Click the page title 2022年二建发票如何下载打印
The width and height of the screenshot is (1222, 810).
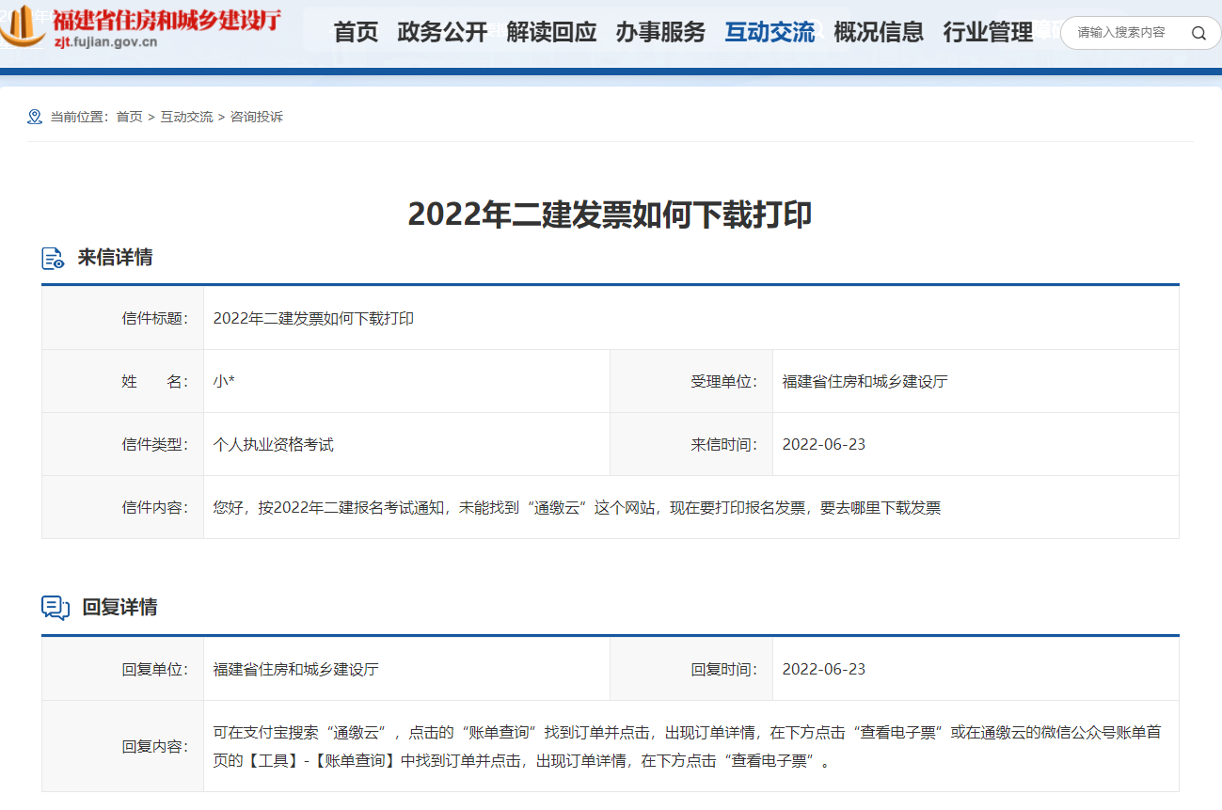610,214
